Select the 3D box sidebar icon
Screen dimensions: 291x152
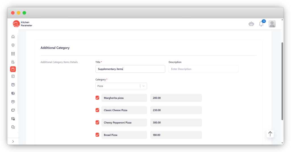[13, 85]
